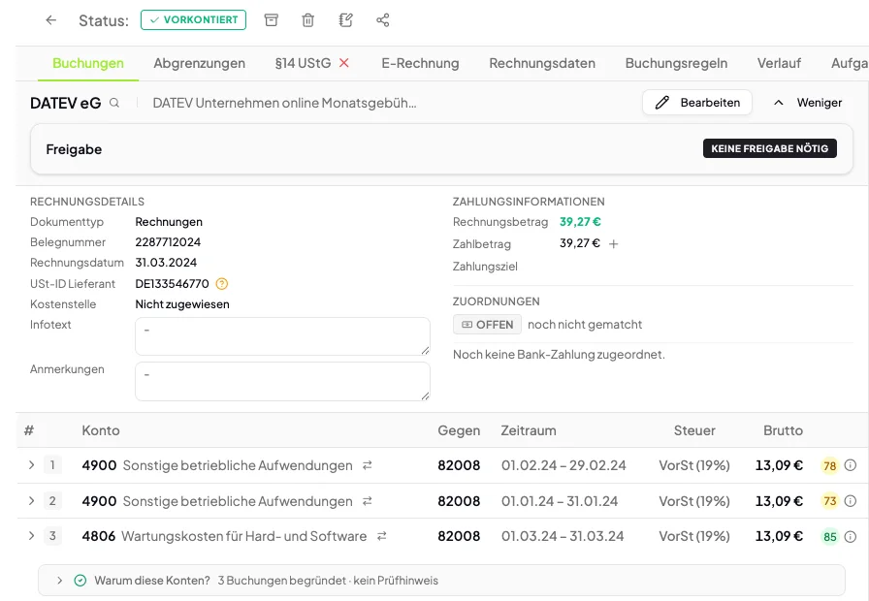Click the OFFEN status badge
The image size is (869, 601).
pyautogui.click(x=487, y=325)
